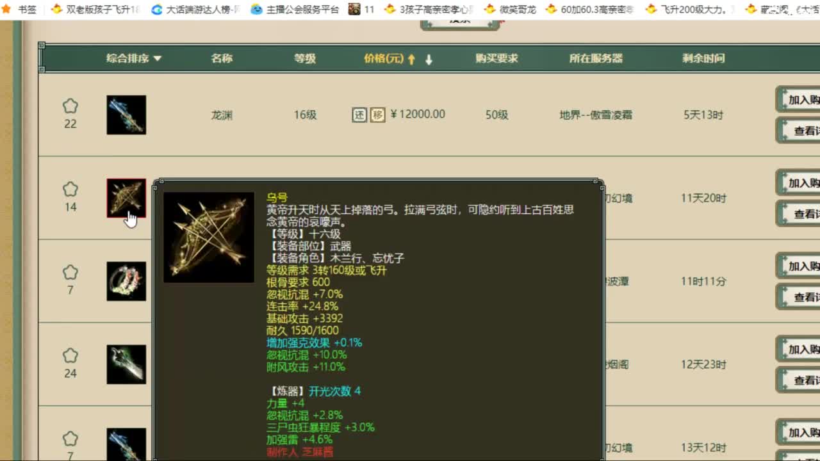Click the 价格(元) column header
This screenshot has height=461, width=820.
pos(384,58)
